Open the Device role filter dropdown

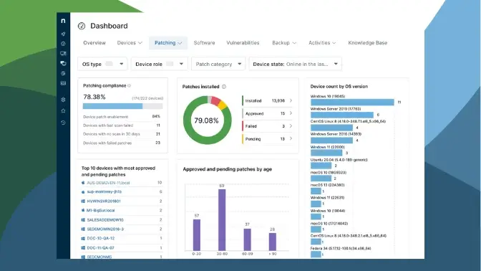pos(159,64)
